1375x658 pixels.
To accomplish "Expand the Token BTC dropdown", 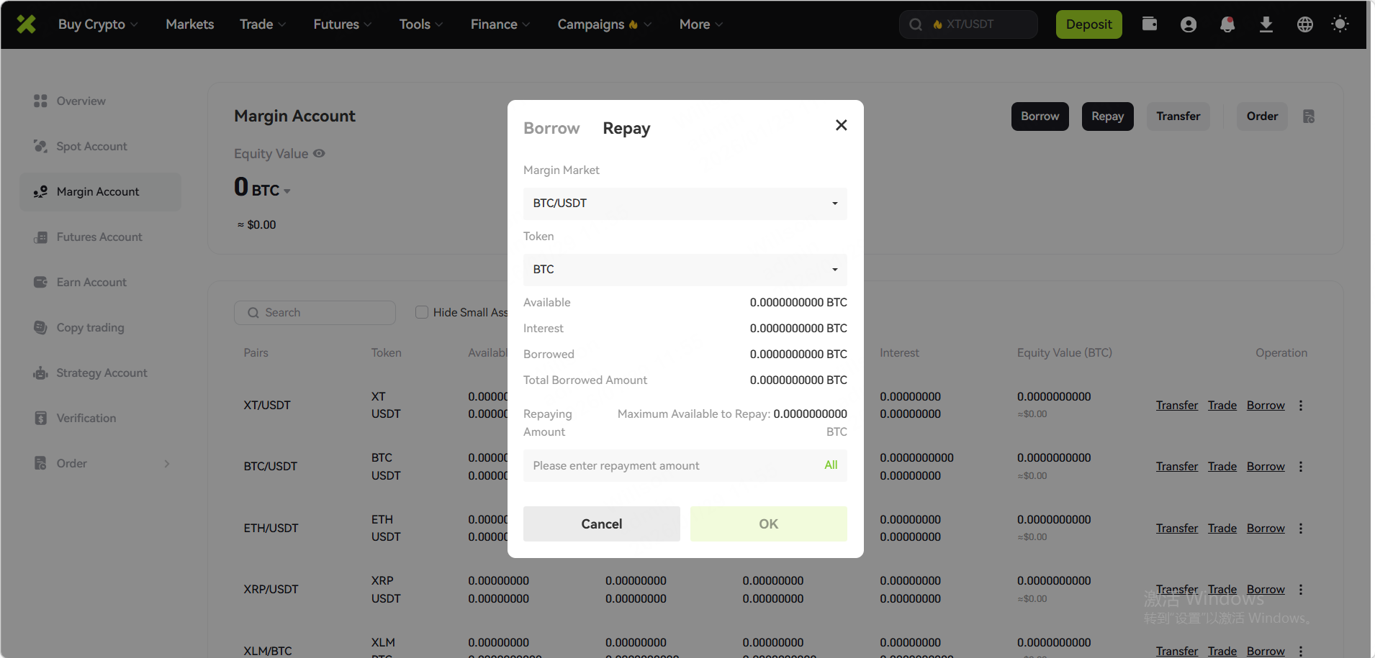I will pos(685,270).
